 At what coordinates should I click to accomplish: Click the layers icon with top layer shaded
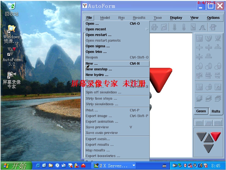tap(218, 99)
